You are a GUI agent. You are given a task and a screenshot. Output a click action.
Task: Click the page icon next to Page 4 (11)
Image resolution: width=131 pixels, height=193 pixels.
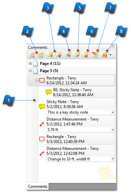pyautogui.click(x=35, y=64)
